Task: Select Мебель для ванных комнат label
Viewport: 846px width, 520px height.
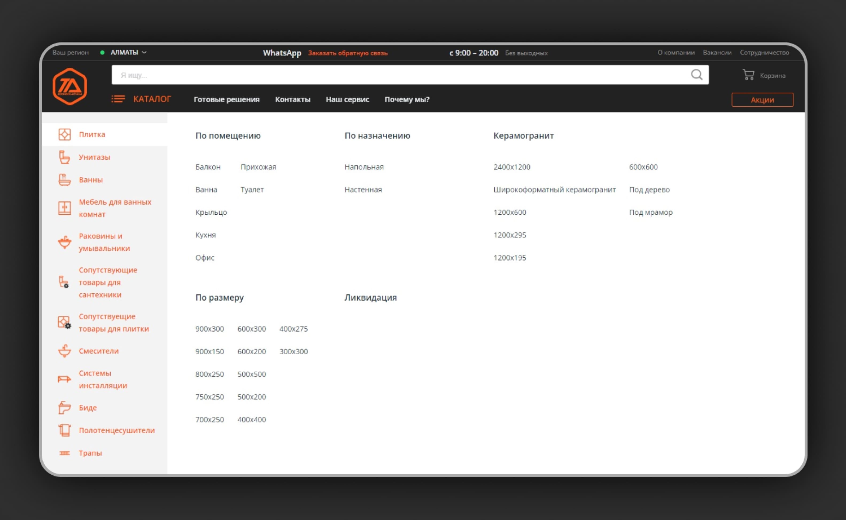Action: 115,208
